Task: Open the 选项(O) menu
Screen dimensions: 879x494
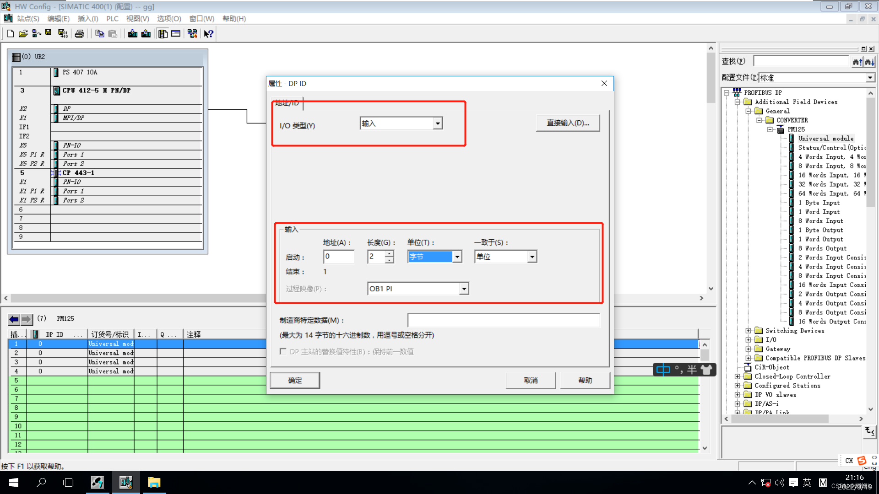Action: click(169, 19)
